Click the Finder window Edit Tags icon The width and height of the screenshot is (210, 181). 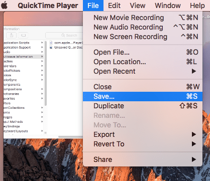click(23, 35)
